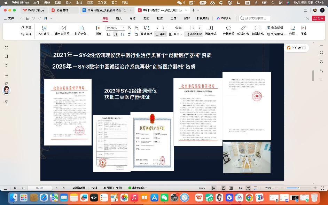Viewport: 328px width, 205px height.
Task: Switch to the 批注 ribbon tab
Action: click(x=160, y=18)
